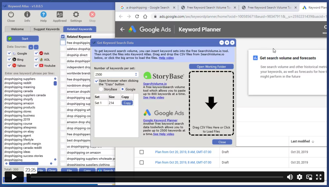Mute the video with the volume icon
The height and width of the screenshot is (187, 329).
[290, 177]
